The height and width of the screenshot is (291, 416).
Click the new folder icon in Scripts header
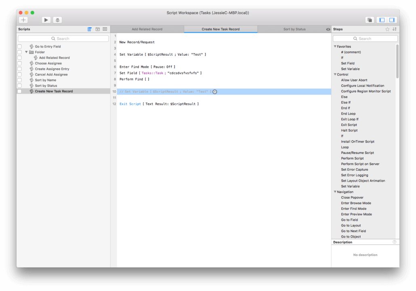[98, 29]
